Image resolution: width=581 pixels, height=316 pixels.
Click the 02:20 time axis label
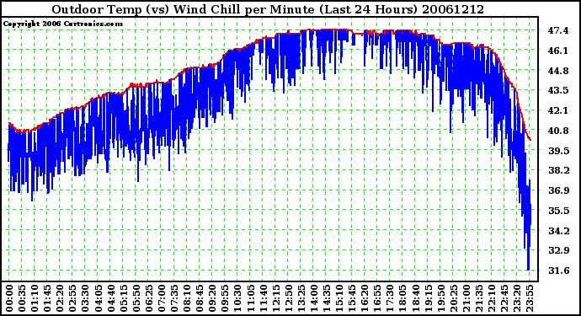click(60, 298)
